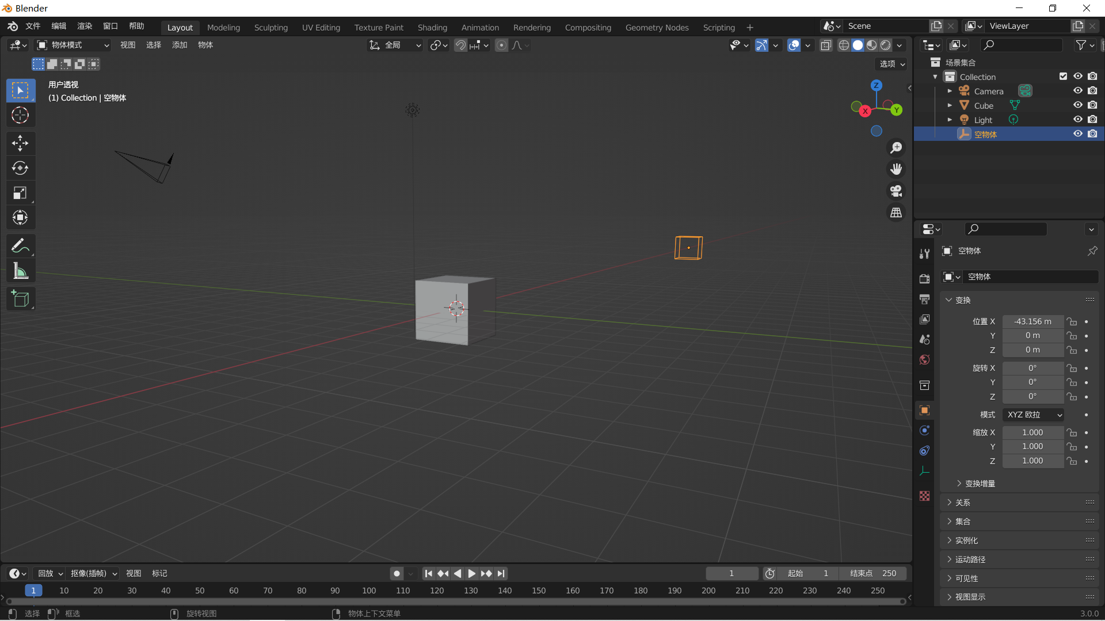The height and width of the screenshot is (621, 1105).
Task: Select the Scale tool
Action: point(20,193)
